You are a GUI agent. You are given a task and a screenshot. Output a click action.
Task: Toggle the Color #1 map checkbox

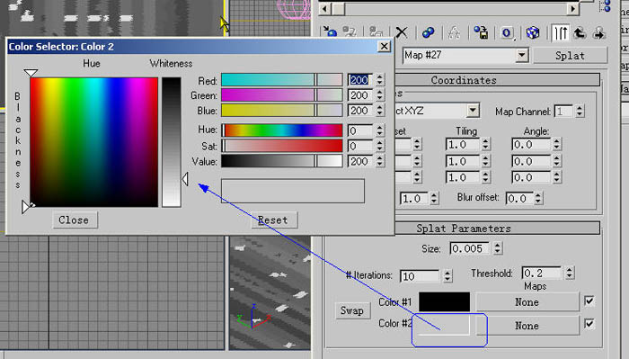pos(589,301)
